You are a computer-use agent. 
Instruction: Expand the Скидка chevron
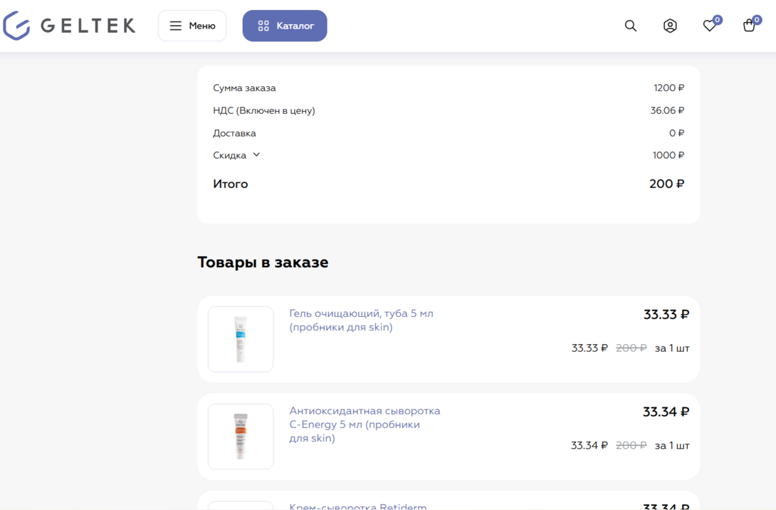click(256, 155)
